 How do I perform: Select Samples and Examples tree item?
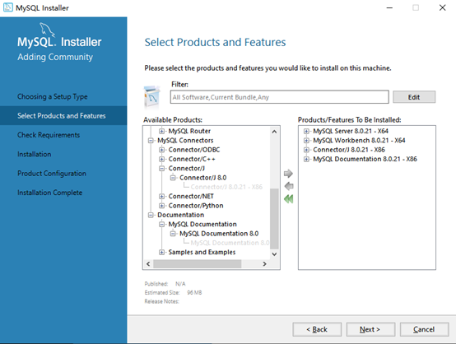[x=202, y=252]
